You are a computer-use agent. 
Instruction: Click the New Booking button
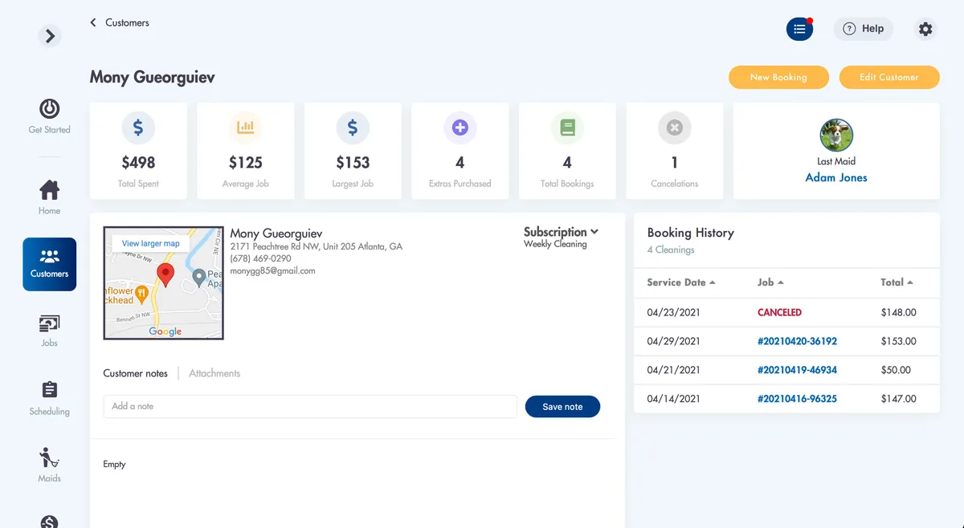(778, 77)
